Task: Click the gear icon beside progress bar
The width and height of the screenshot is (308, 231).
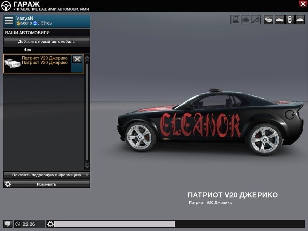Action: coord(50,224)
